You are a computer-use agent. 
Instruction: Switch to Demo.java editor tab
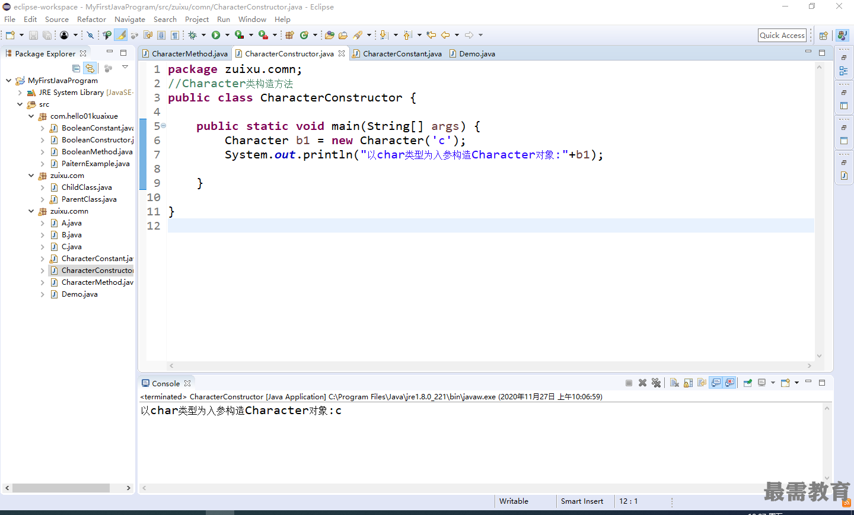pyautogui.click(x=473, y=53)
